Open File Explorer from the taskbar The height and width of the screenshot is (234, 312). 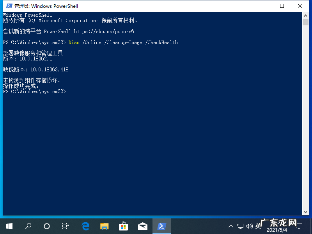click(104, 226)
